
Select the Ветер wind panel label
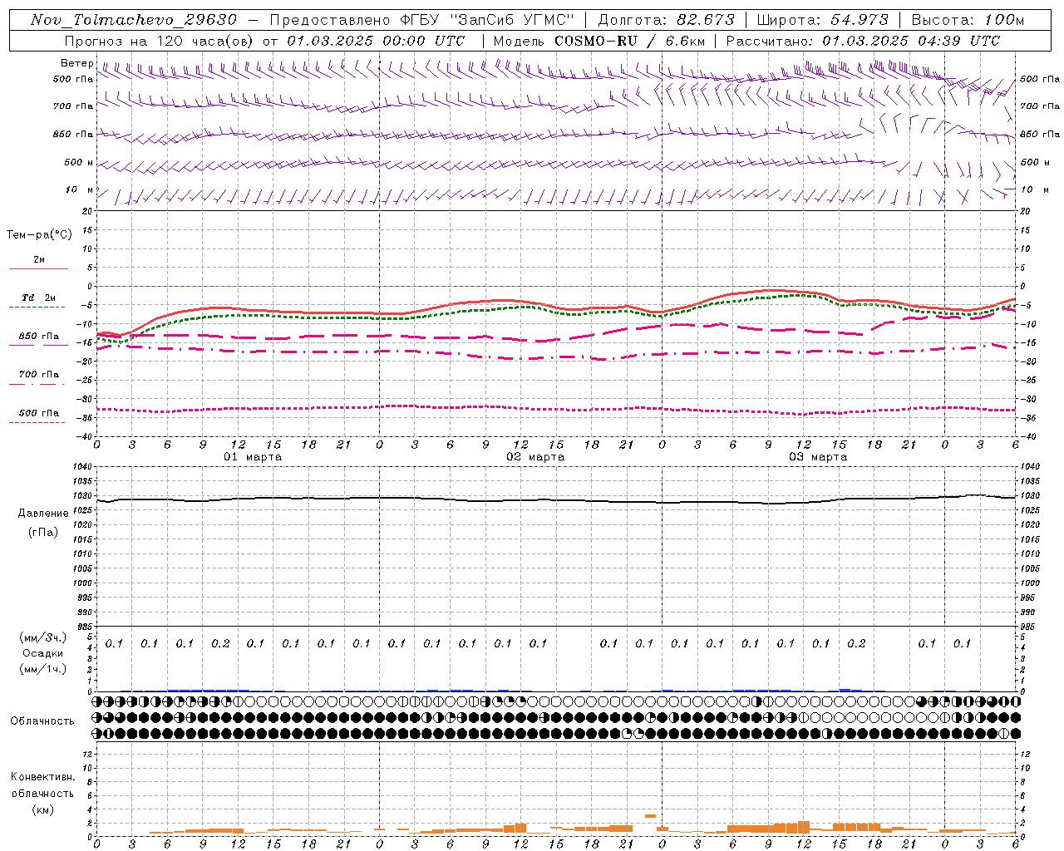coord(76,63)
